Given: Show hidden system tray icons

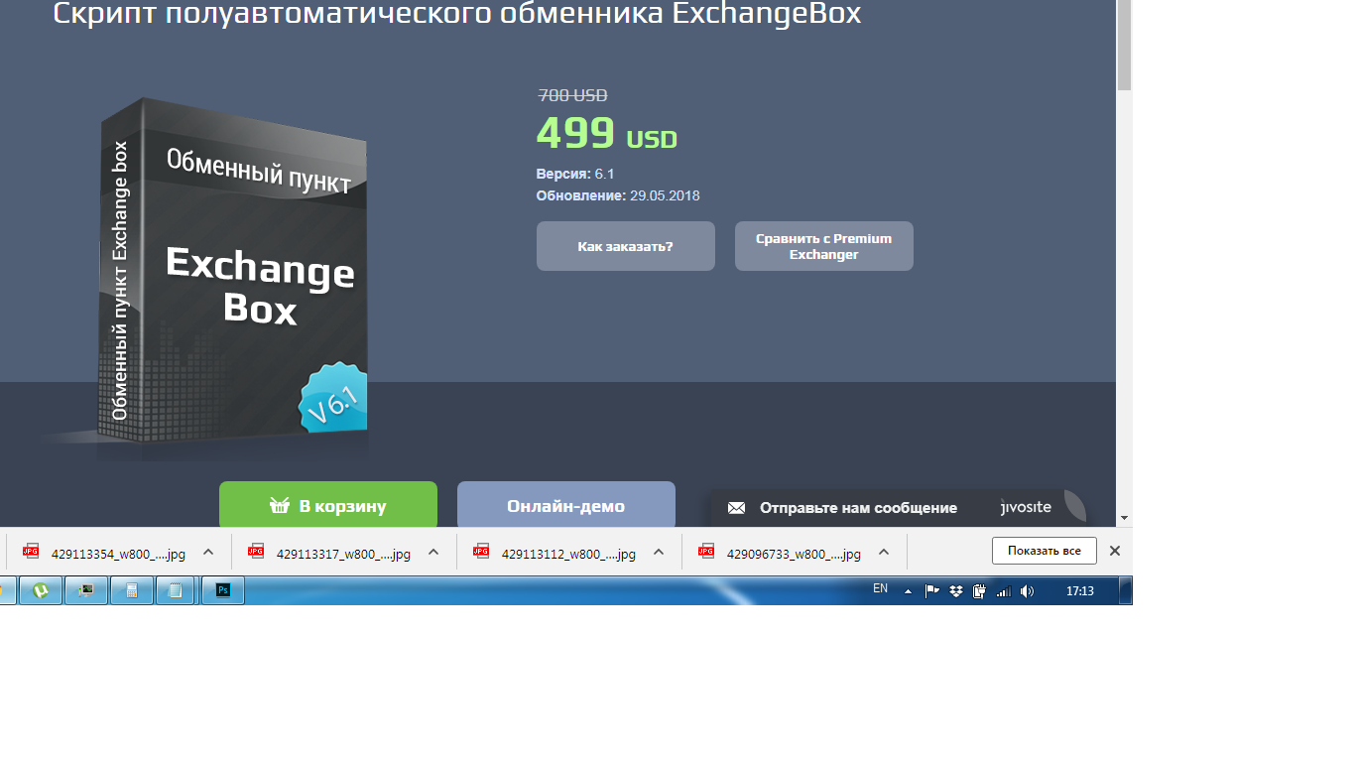Looking at the screenshot, I should coord(907,590).
